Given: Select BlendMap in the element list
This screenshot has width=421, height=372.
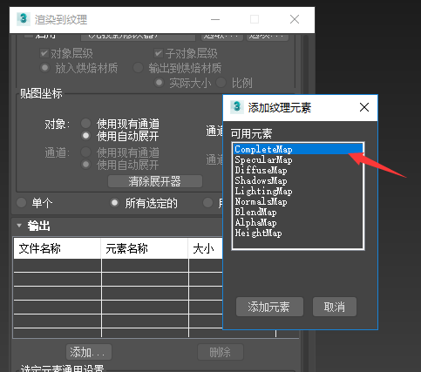Looking at the screenshot, I should coord(298,212).
